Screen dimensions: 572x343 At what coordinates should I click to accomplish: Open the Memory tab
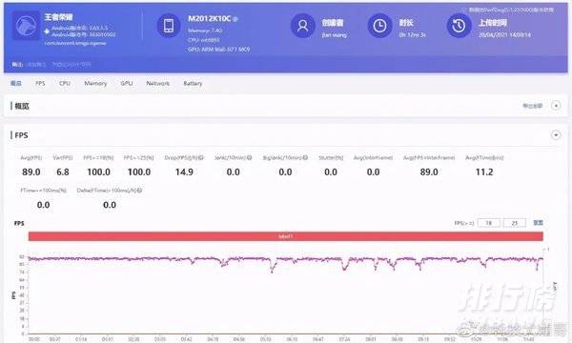[x=95, y=83]
